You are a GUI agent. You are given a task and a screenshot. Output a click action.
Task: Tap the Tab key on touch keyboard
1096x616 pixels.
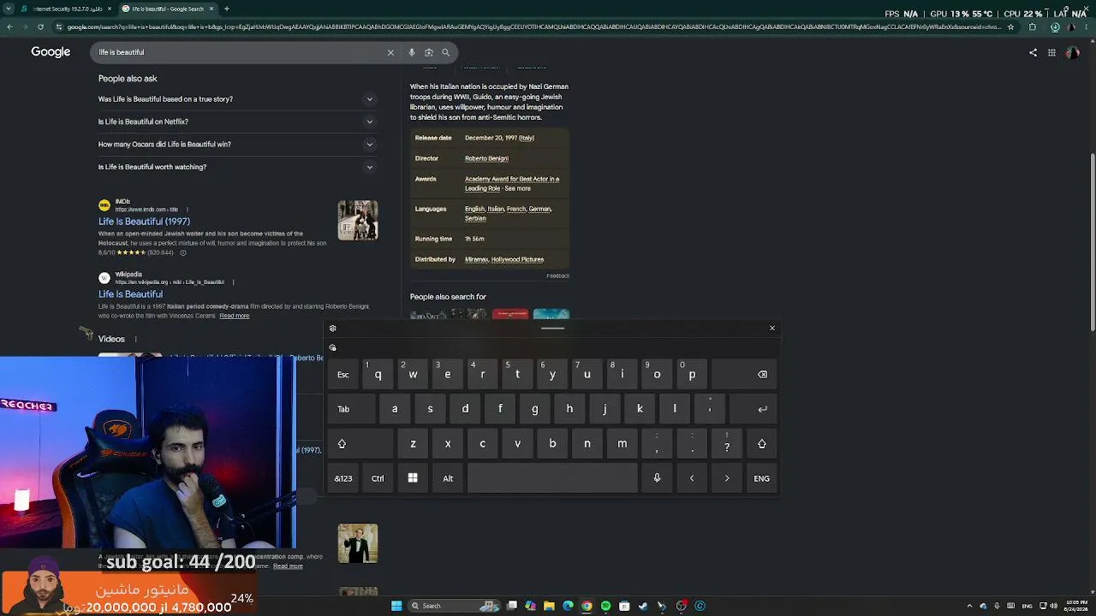point(351,409)
